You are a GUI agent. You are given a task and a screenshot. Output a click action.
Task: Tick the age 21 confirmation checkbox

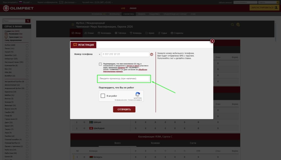pos(100,64)
